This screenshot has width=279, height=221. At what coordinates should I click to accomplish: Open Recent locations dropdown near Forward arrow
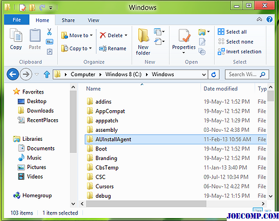[x=37, y=74]
